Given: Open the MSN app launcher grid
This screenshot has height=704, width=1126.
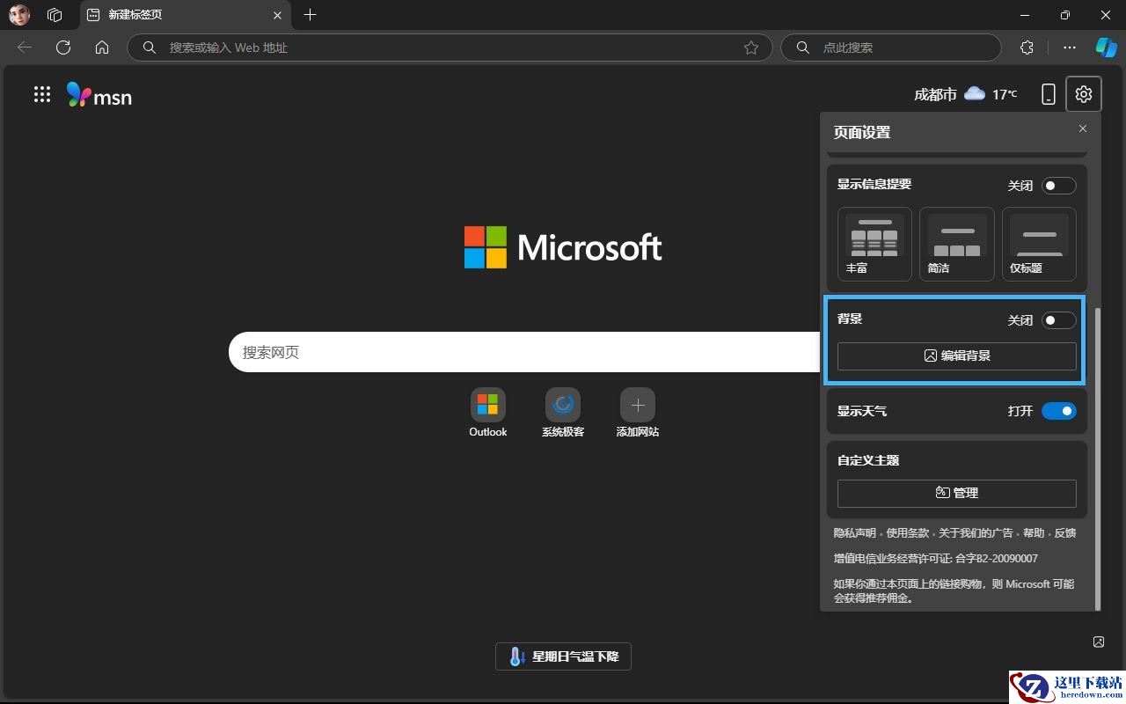Looking at the screenshot, I should [42, 94].
